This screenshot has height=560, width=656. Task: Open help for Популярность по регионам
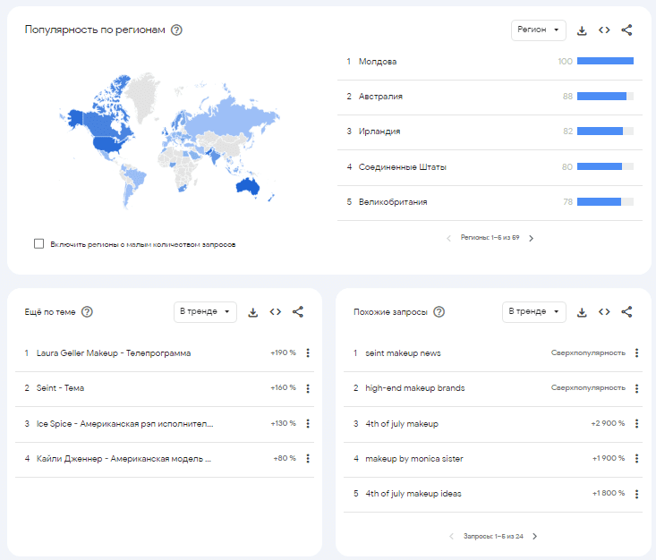(x=176, y=30)
